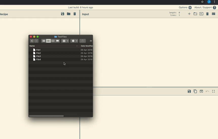Viewport: 218px width, 139px height.
Task: Reset the pane layout
Action: coord(213,14)
